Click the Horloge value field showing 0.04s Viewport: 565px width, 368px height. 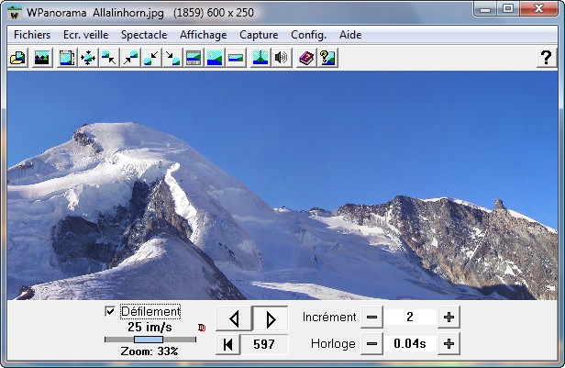(410, 344)
